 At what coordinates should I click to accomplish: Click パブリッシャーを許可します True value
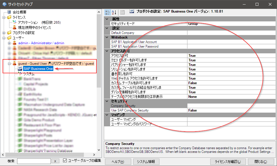coord(231,65)
